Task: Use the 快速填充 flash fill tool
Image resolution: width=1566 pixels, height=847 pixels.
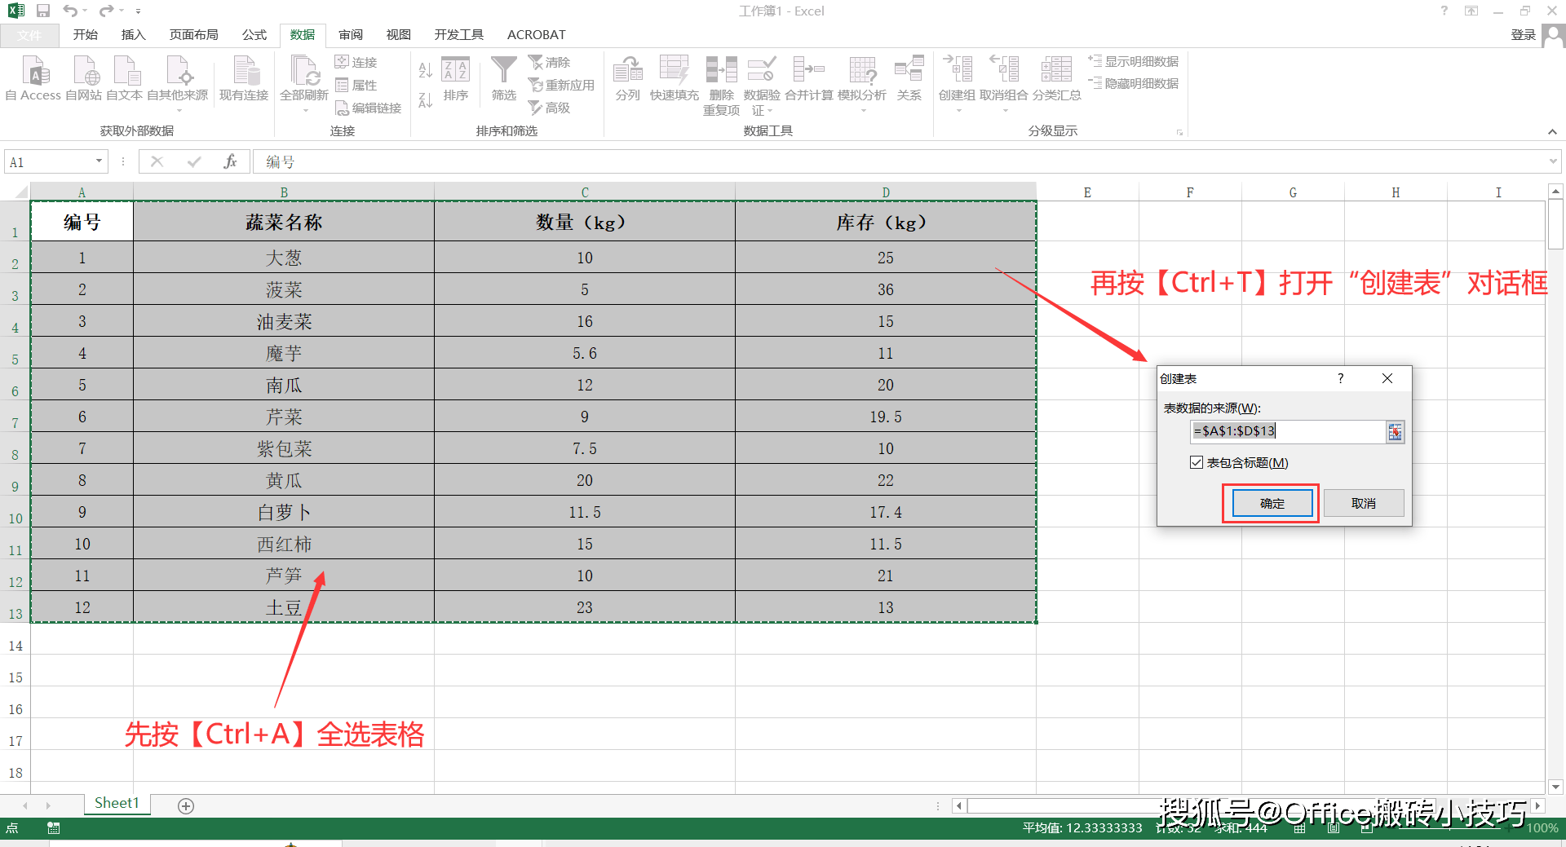Action: pyautogui.click(x=674, y=79)
